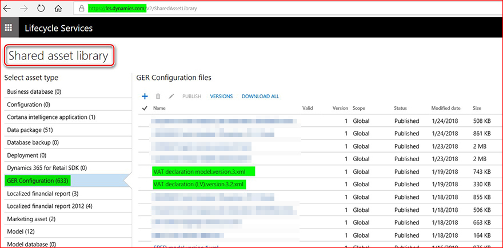This screenshot has width=503, height=248.
Task: Click the 330 KB size cell
Action: coord(482,185)
